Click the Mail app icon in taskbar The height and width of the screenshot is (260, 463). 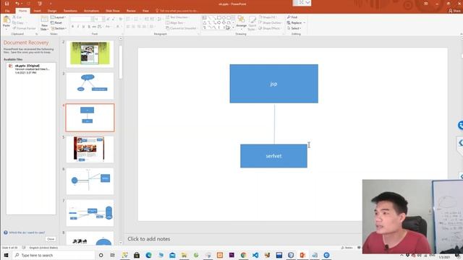click(172, 255)
